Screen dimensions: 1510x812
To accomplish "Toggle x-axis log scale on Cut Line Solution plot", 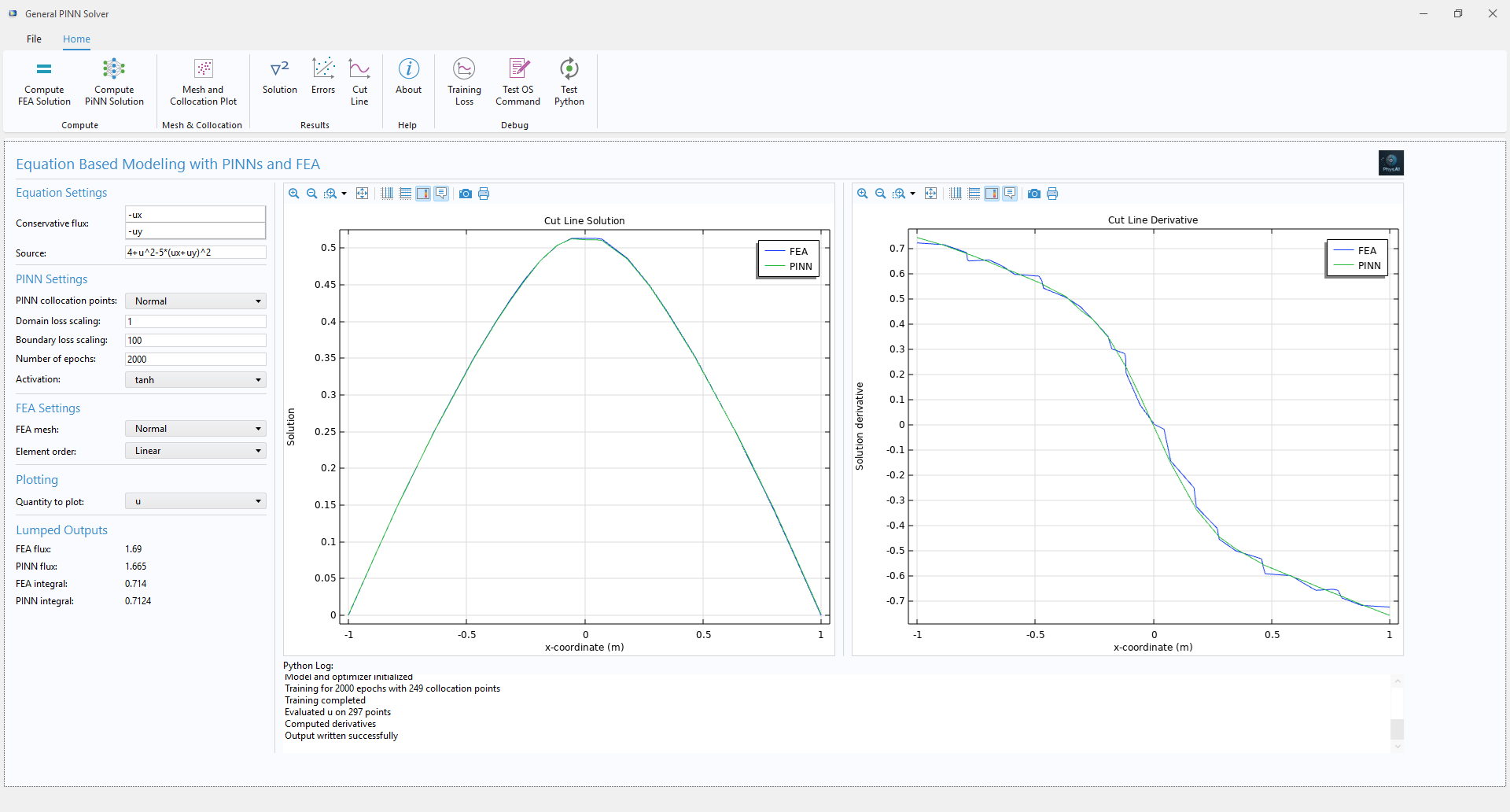I will point(387,194).
